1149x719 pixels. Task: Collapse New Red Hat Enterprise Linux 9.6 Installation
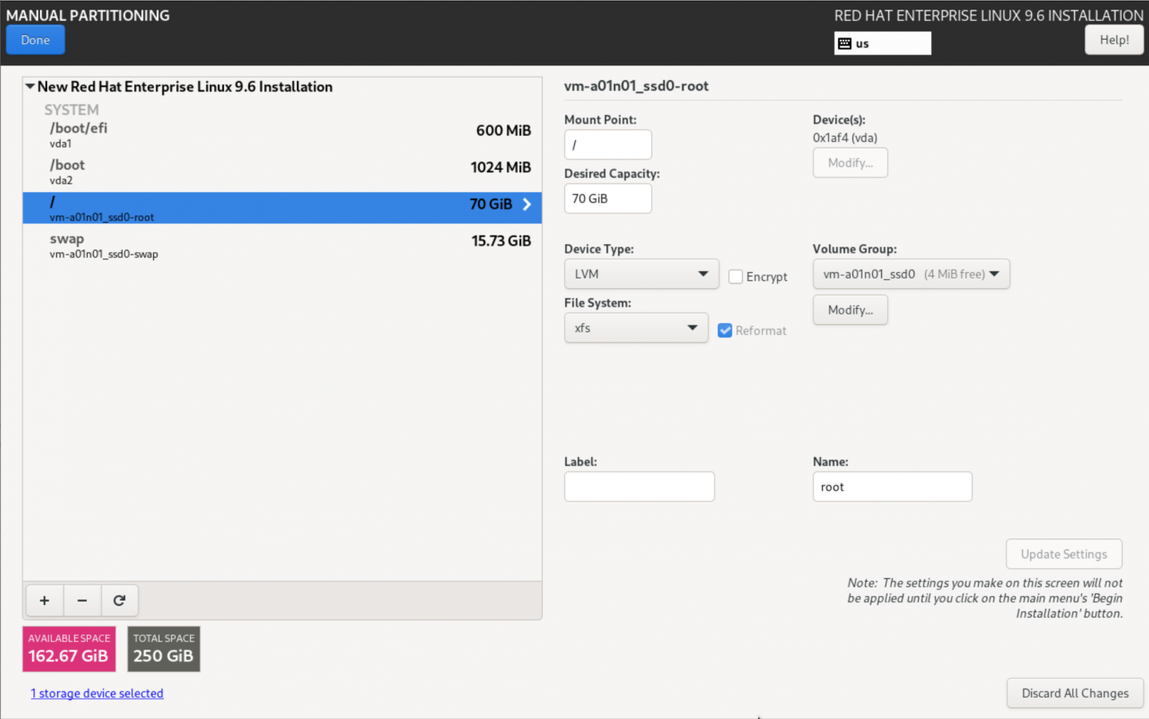click(30, 86)
